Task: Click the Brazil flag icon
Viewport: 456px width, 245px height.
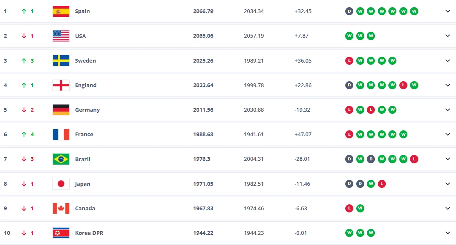Action: tap(61, 159)
